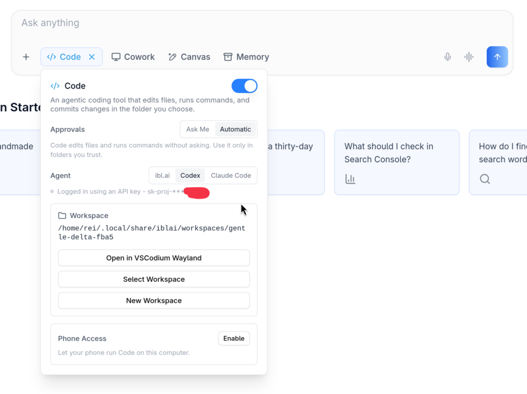
Task: Choose the ibl.ai agent
Action: [x=162, y=175]
